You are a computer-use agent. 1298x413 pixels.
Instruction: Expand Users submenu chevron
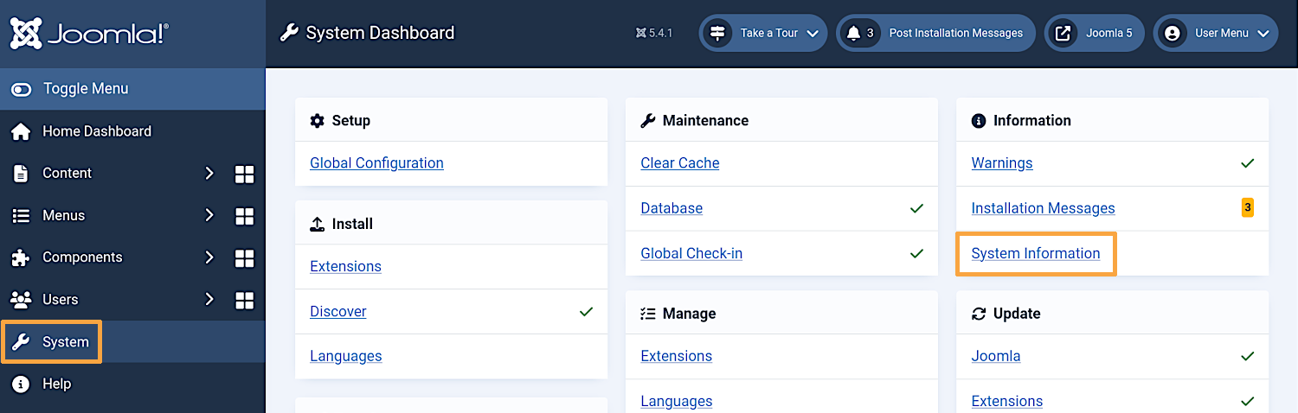pyautogui.click(x=209, y=299)
